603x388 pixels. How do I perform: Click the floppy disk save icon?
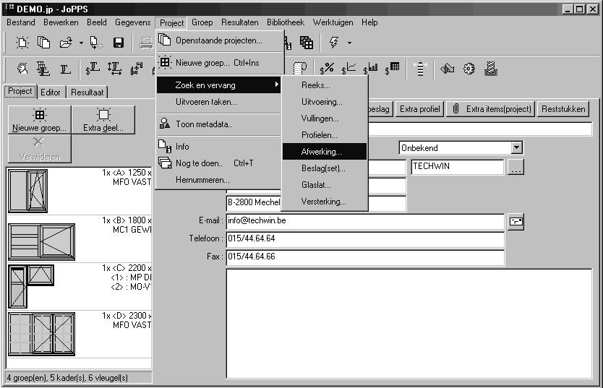point(119,42)
